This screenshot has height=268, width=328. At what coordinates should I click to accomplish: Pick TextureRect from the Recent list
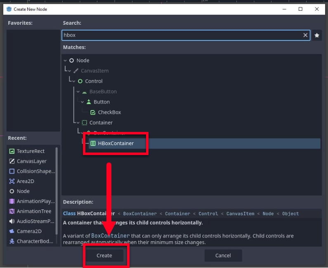31,151
